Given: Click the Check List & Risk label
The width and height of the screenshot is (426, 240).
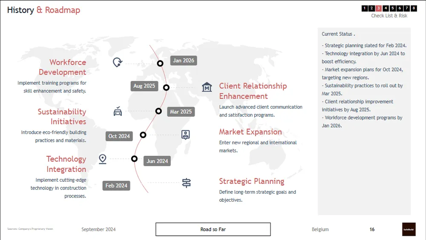Looking at the screenshot, I should pyautogui.click(x=389, y=16).
